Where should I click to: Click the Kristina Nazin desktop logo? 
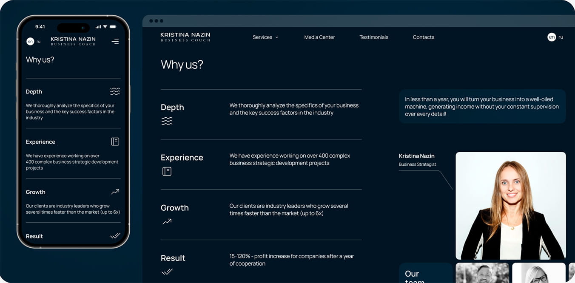(x=185, y=37)
